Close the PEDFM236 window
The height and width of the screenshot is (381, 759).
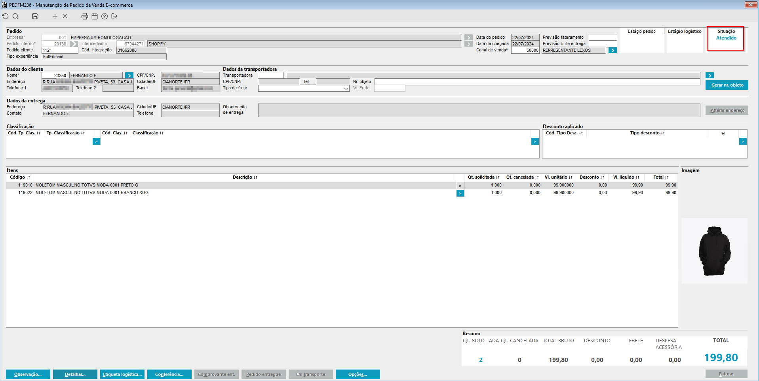coord(751,5)
